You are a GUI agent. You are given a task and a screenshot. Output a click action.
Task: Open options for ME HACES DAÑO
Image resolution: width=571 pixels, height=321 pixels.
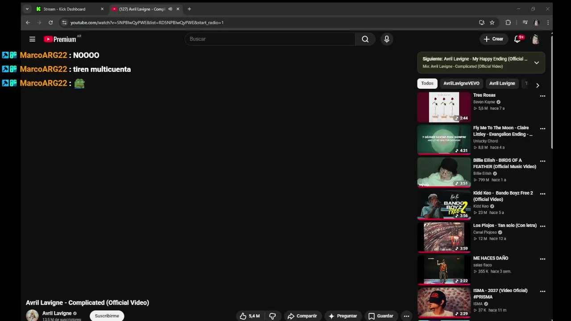coord(542,259)
